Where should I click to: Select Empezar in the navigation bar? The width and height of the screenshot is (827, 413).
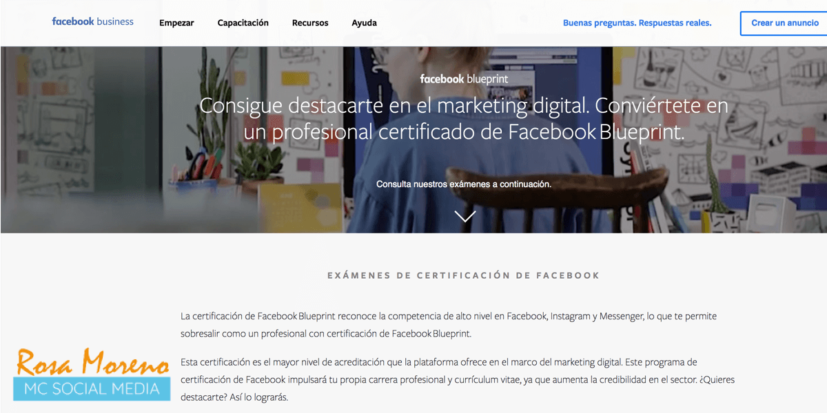[176, 22]
